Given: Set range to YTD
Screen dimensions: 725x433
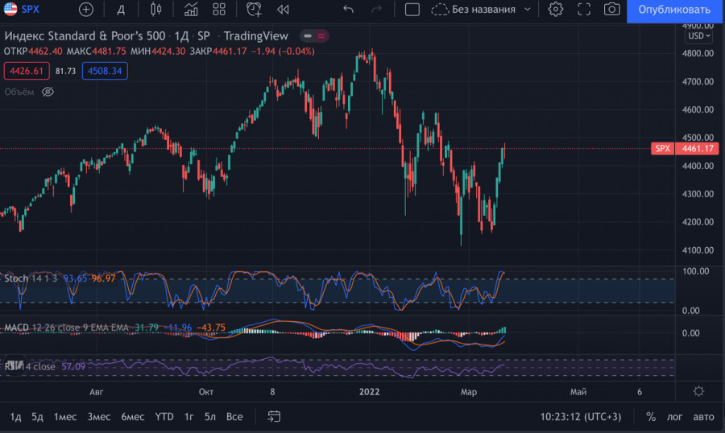Looking at the screenshot, I should (164, 417).
